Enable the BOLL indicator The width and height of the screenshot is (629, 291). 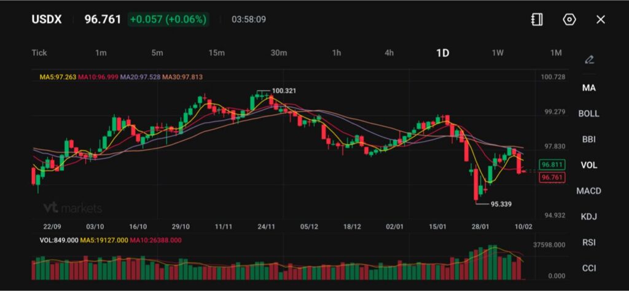[588, 114]
